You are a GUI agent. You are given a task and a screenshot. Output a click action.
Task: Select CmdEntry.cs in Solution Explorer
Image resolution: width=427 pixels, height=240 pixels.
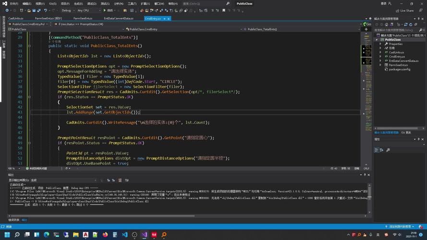point(397,57)
